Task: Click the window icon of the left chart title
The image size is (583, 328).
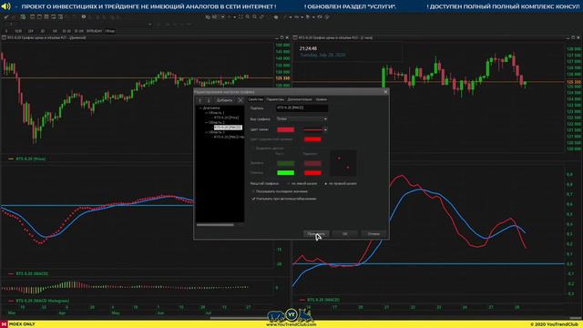Action: click(x=4, y=37)
